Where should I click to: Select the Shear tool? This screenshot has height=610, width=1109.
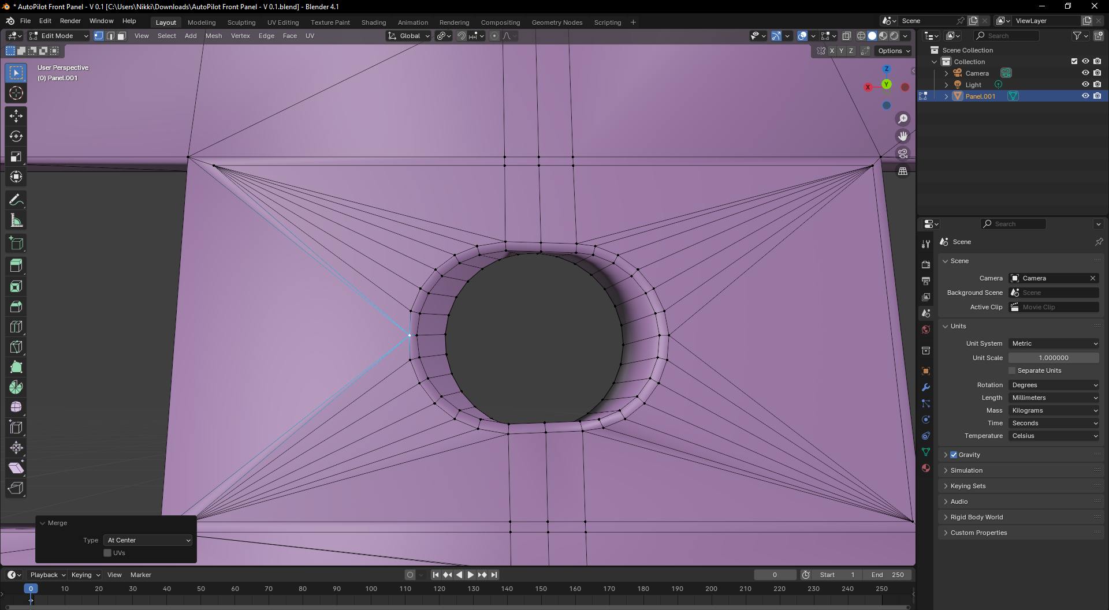point(16,468)
